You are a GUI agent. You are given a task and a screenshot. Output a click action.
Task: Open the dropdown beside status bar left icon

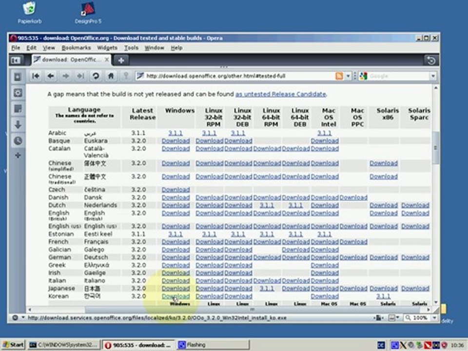tap(23, 318)
